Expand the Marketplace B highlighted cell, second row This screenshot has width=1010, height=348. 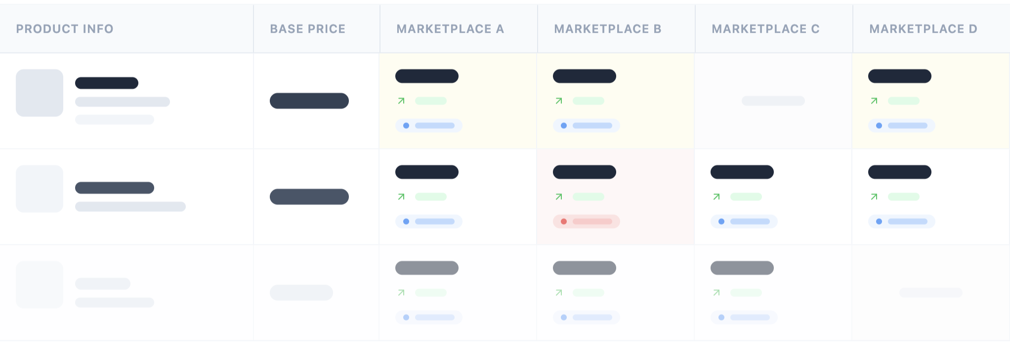[x=615, y=197]
